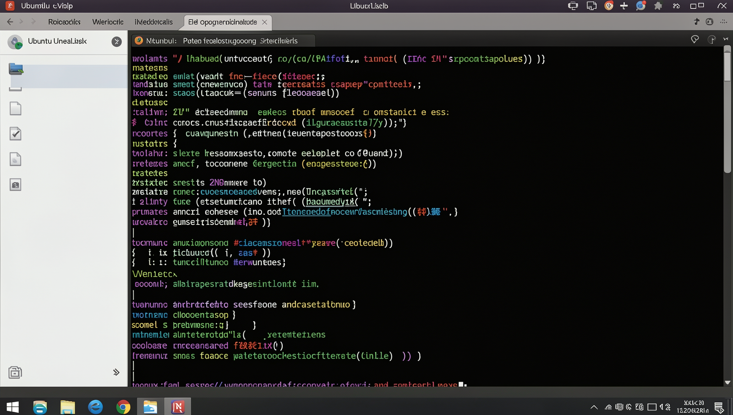Screen dimensions: 733x415
Task: Click the upload arrow icon in the tab bar
Action: tap(696, 22)
